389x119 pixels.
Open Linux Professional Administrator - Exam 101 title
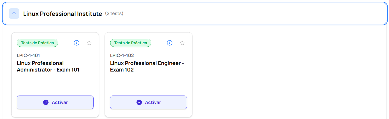coord(48,66)
